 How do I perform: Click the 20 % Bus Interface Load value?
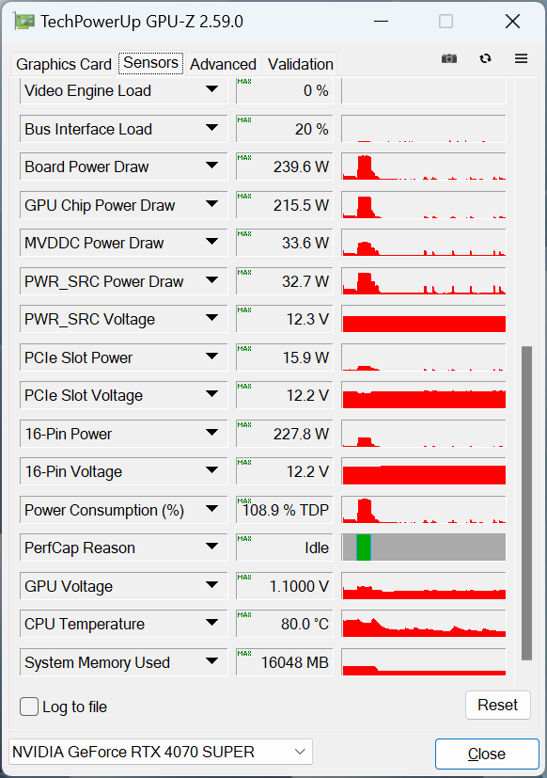coord(285,129)
